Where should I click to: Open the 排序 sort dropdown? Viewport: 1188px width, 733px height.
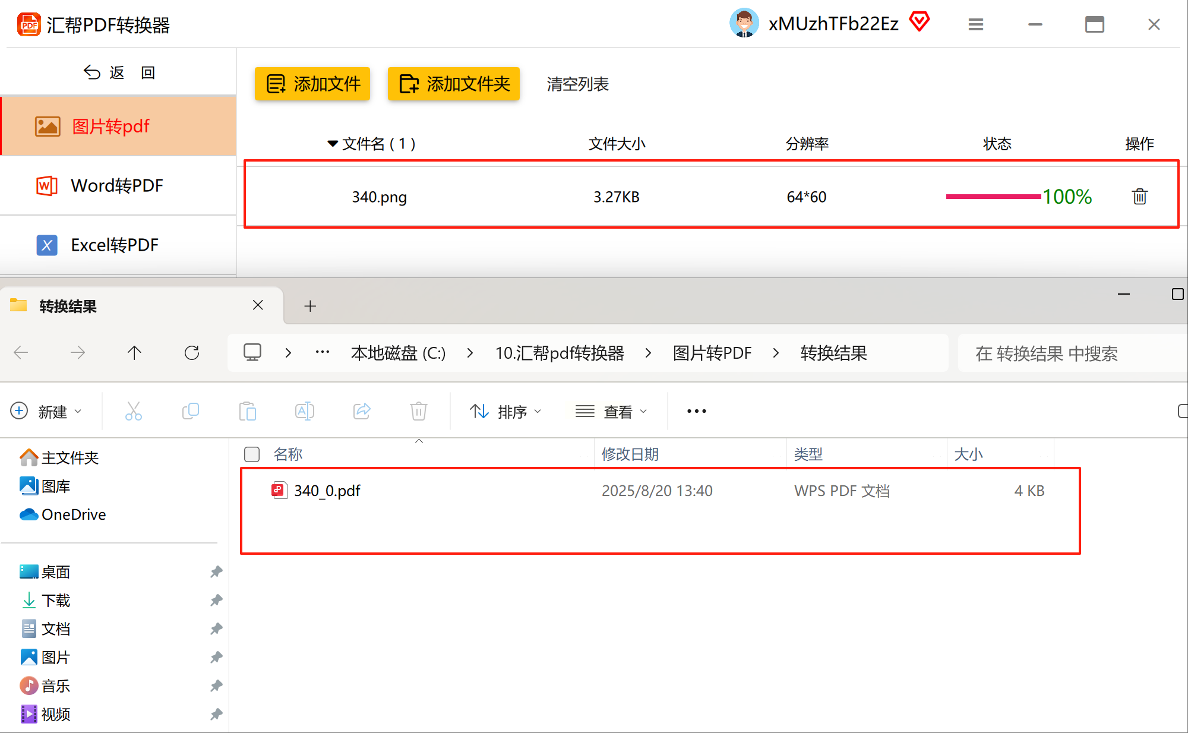point(505,411)
